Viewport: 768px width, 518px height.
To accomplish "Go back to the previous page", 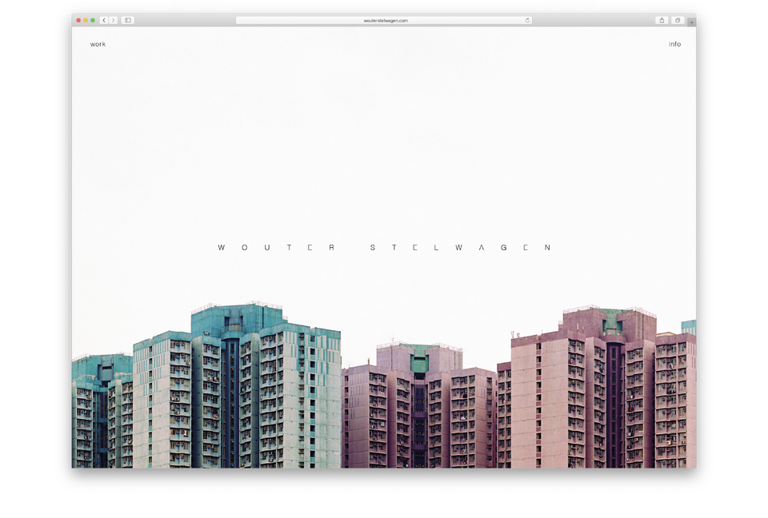I will 104,20.
